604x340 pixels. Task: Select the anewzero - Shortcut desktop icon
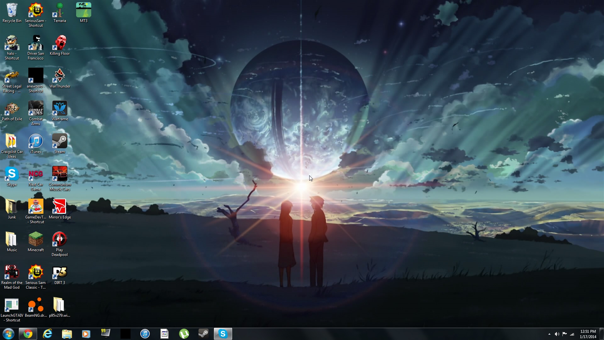(x=36, y=81)
